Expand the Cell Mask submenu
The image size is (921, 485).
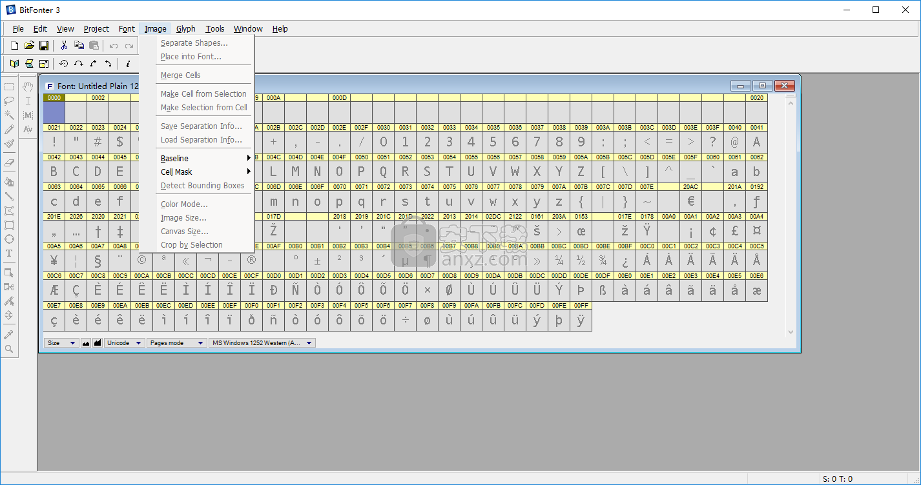click(x=205, y=172)
